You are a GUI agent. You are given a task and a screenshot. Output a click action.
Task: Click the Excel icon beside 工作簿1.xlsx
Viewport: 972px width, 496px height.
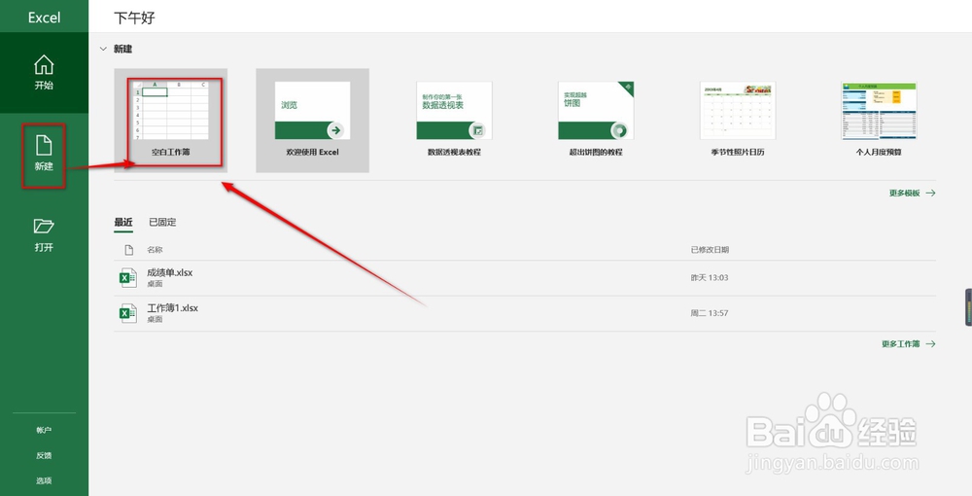[127, 313]
